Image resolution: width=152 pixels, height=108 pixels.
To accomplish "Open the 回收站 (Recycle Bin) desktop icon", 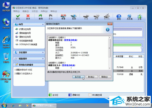I will [x=6, y=58].
